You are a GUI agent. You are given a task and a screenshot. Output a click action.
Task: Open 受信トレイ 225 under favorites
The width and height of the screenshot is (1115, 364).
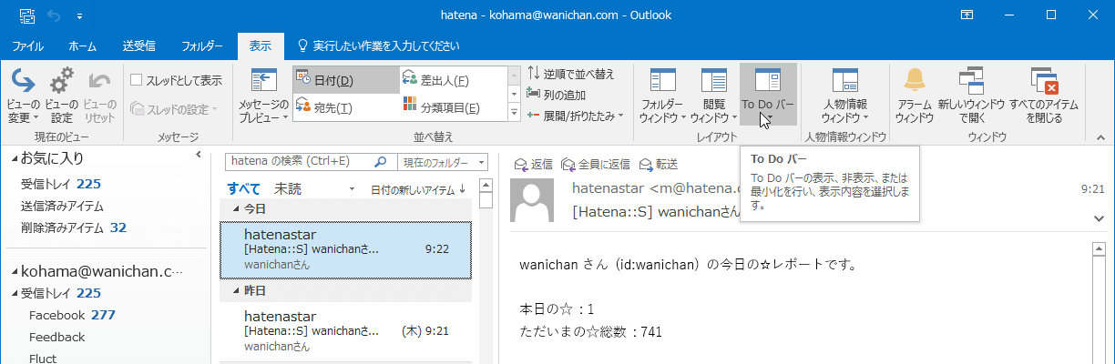click(x=61, y=184)
